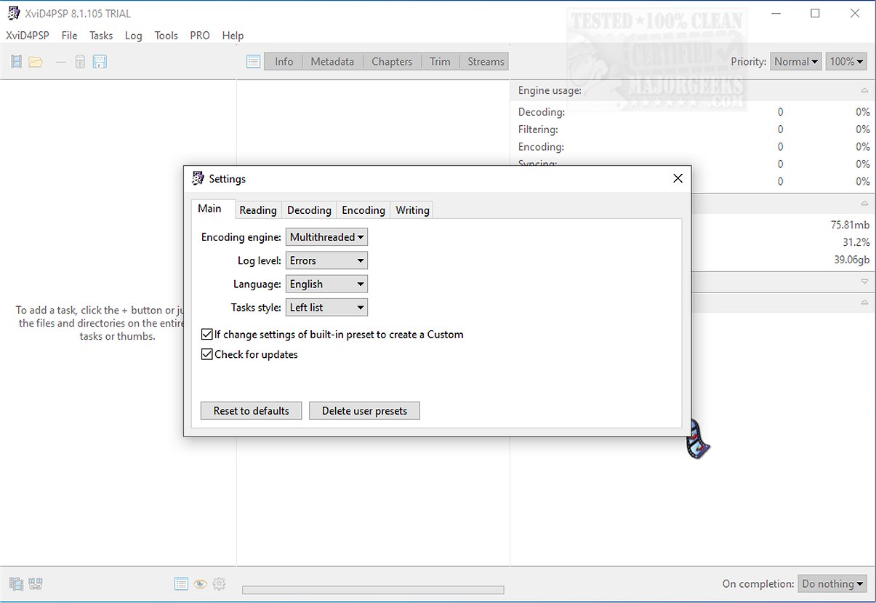Image resolution: width=876 pixels, height=603 pixels.
Task: Toggle 'If change settings of built-in preset' checkbox
Action: [x=207, y=335]
